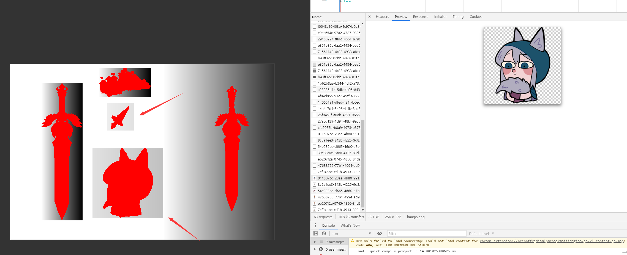Select the Console drawer tab
This screenshot has height=255, width=627.
328,225
